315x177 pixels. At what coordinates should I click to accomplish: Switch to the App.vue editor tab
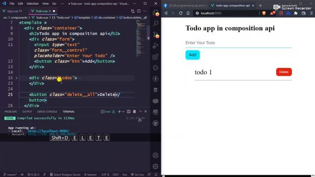point(12,11)
